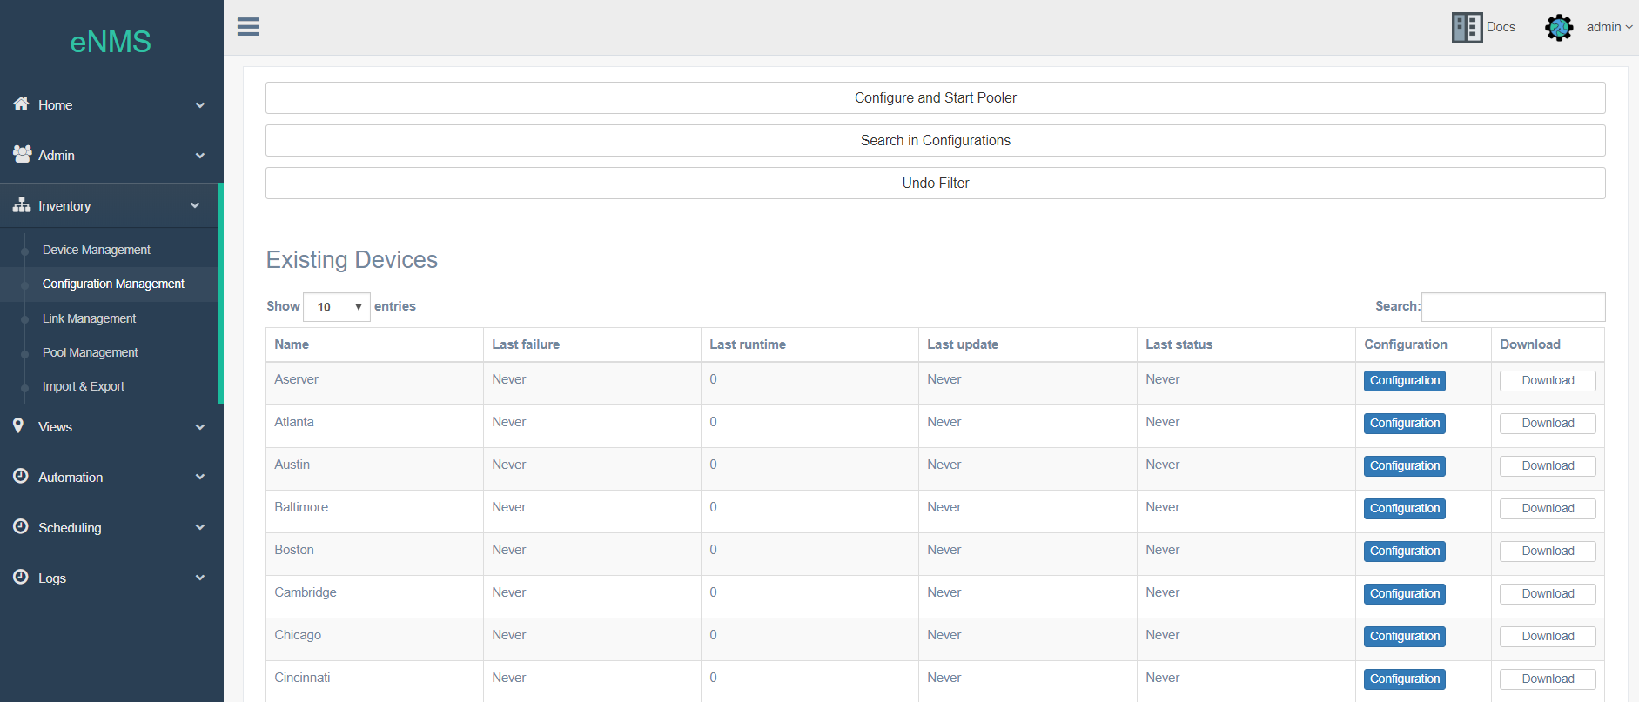Open the admin user dropdown
Screen dimensions: 1639x702
coord(1609,27)
